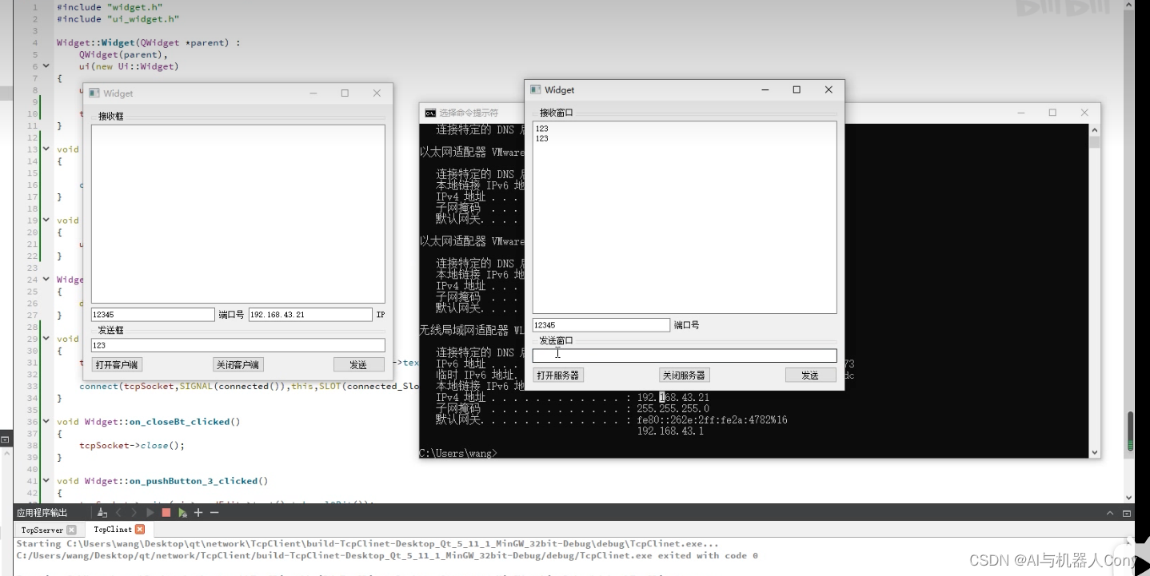Click the first 123 line in server receive window

[x=542, y=129]
